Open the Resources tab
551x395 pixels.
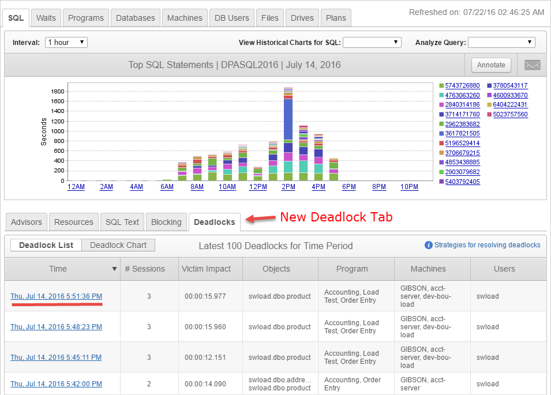[74, 222]
